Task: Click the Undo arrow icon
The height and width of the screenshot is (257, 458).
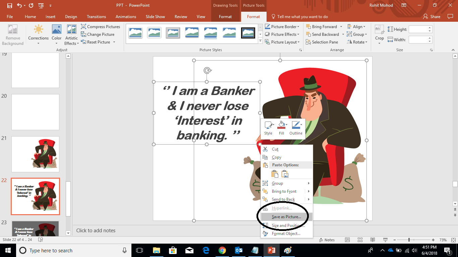Action: [x=19, y=5]
